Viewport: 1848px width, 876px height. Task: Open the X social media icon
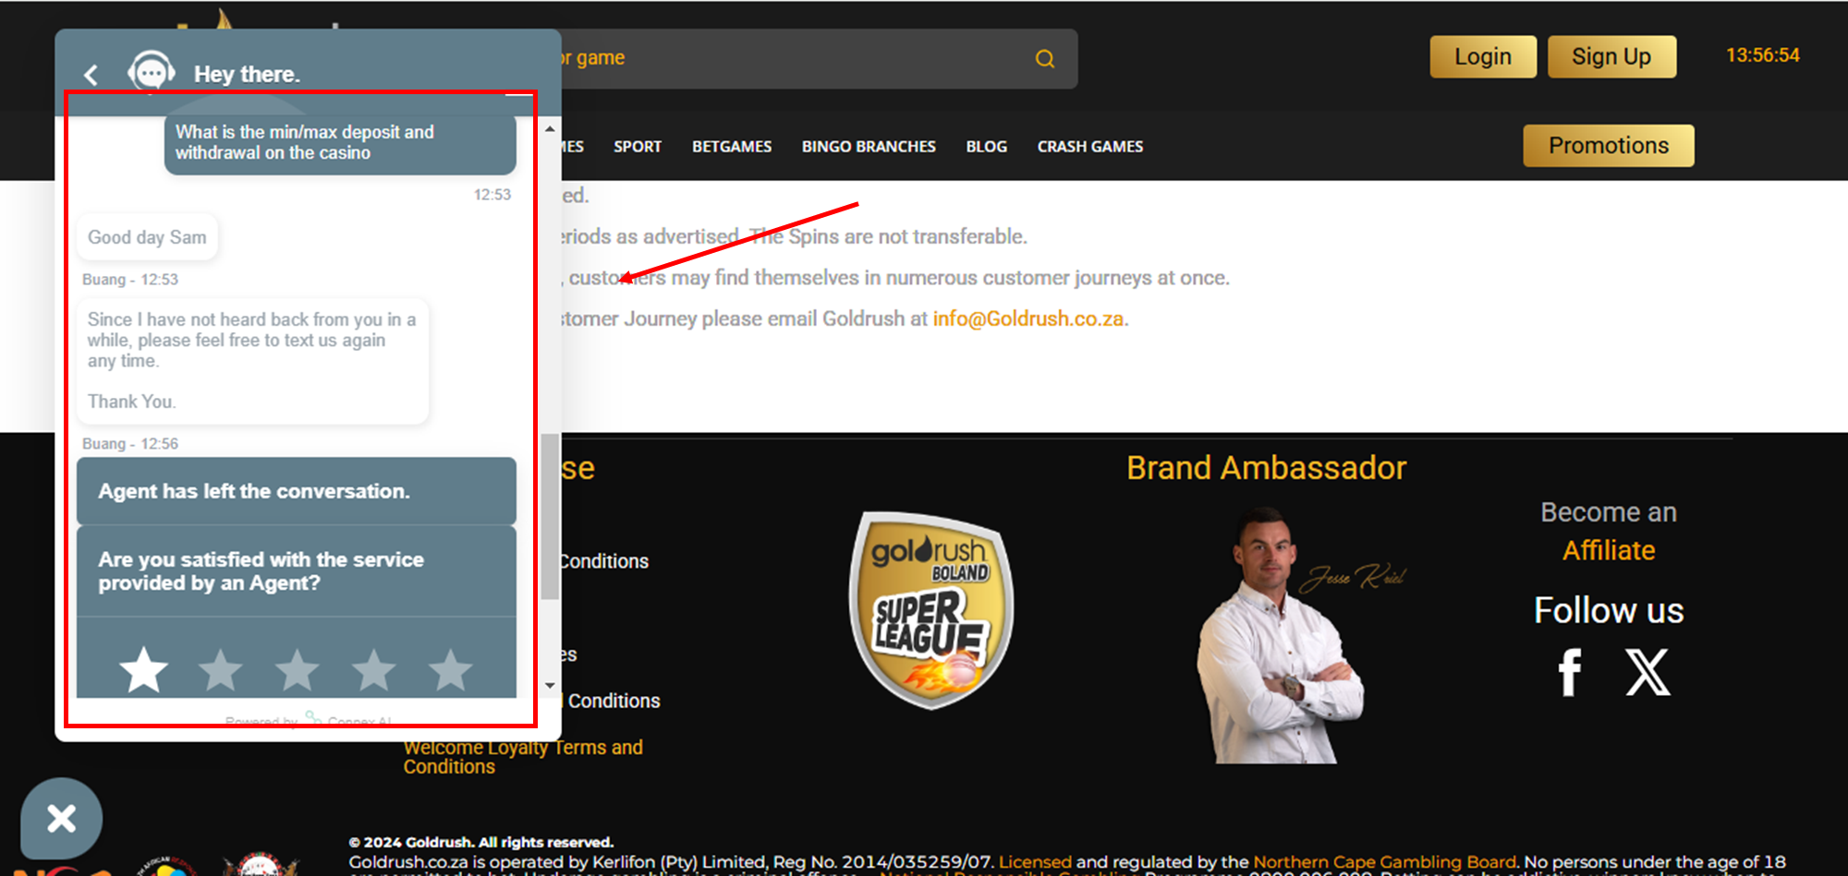[x=1647, y=672]
